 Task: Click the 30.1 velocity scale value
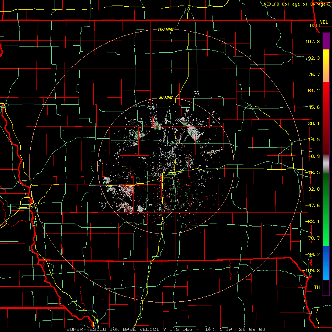[314, 124]
